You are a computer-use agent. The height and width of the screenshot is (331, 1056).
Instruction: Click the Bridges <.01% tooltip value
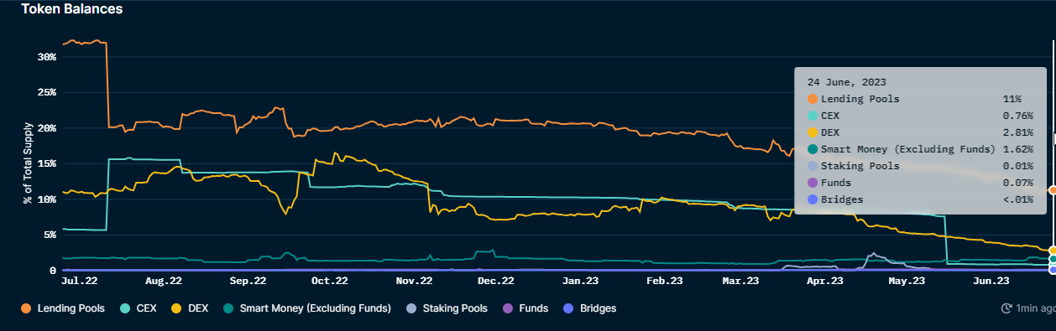1017,199
